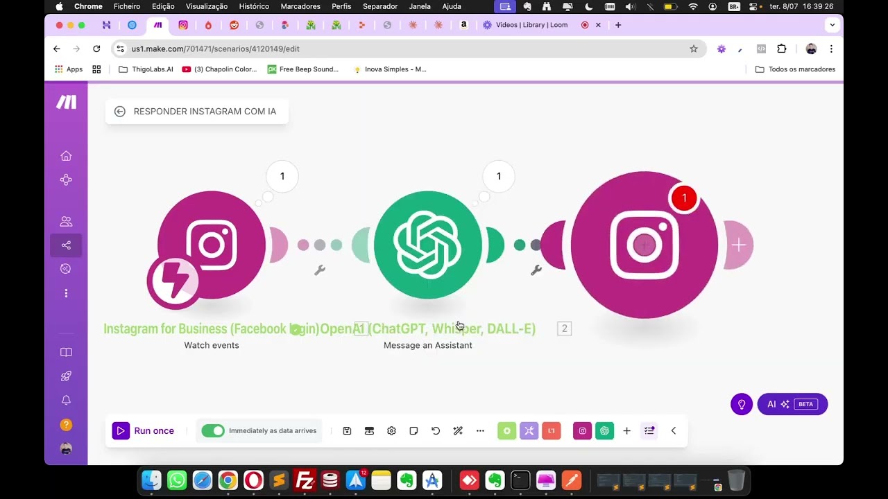
Task: Open the Notifications bell icon
Action: [66, 401]
